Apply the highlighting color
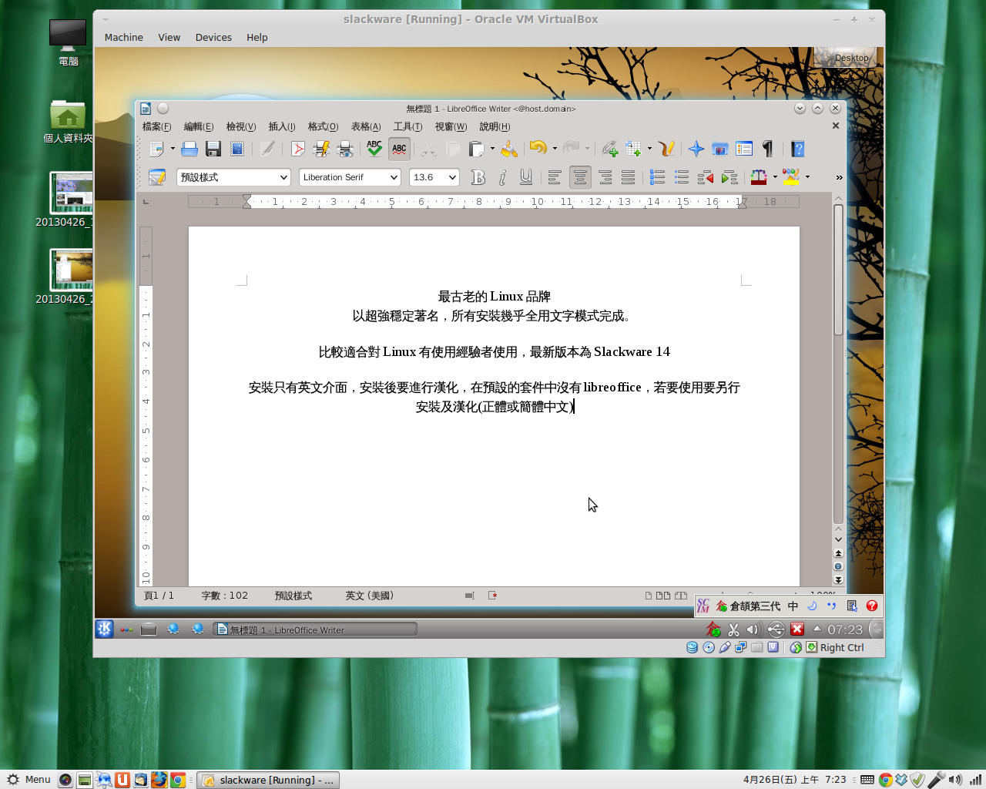986x789 pixels. tap(791, 177)
